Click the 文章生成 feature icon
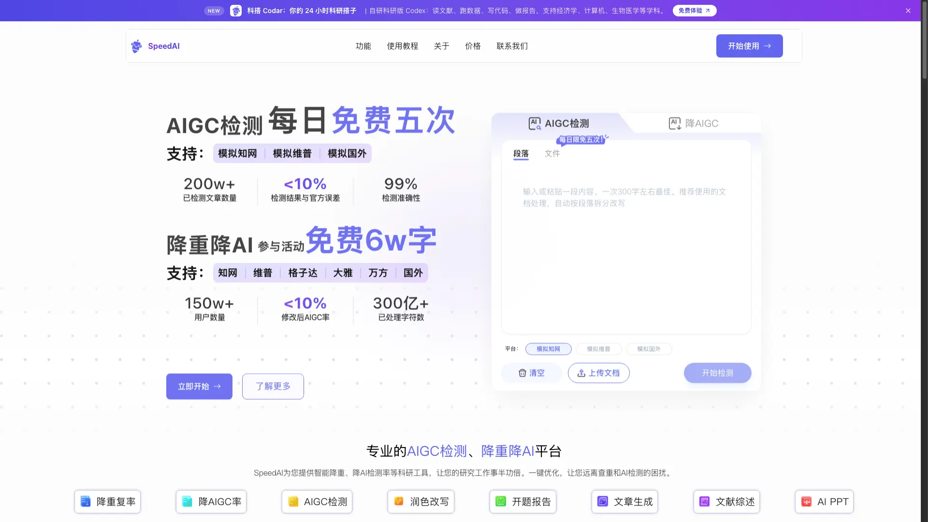Image resolution: width=928 pixels, height=522 pixels. tap(603, 502)
